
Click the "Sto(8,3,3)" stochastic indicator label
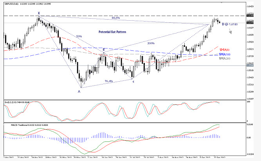coord(9,102)
